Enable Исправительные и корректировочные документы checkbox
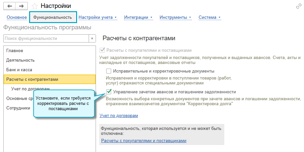304x152 pixels. [109, 71]
